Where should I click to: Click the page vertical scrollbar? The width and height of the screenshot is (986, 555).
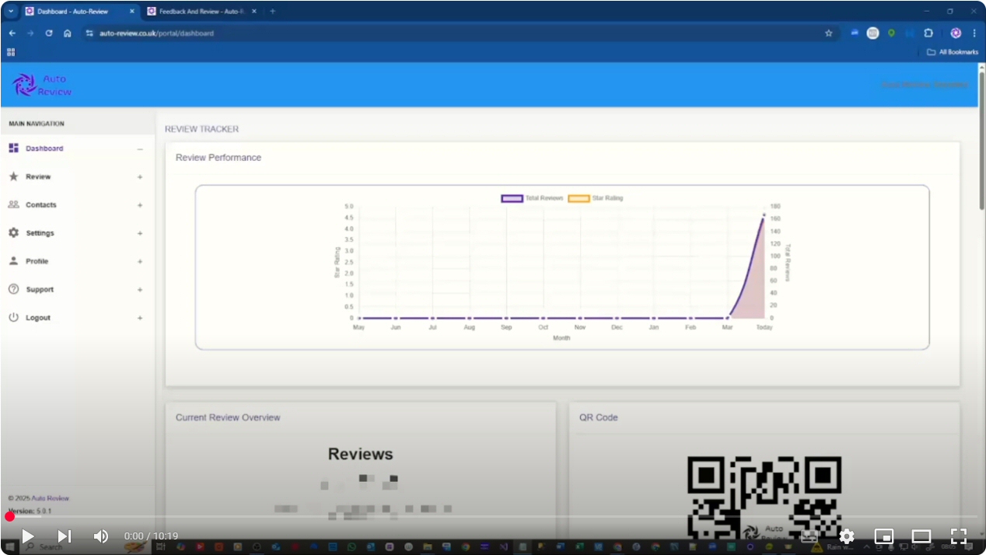(x=982, y=140)
